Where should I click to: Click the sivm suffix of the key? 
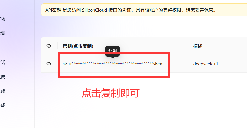pos(158,64)
